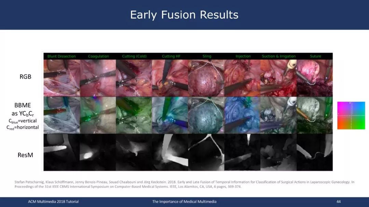Click slide number 44 in footer
Screen dimensions: 369x207
338,202
